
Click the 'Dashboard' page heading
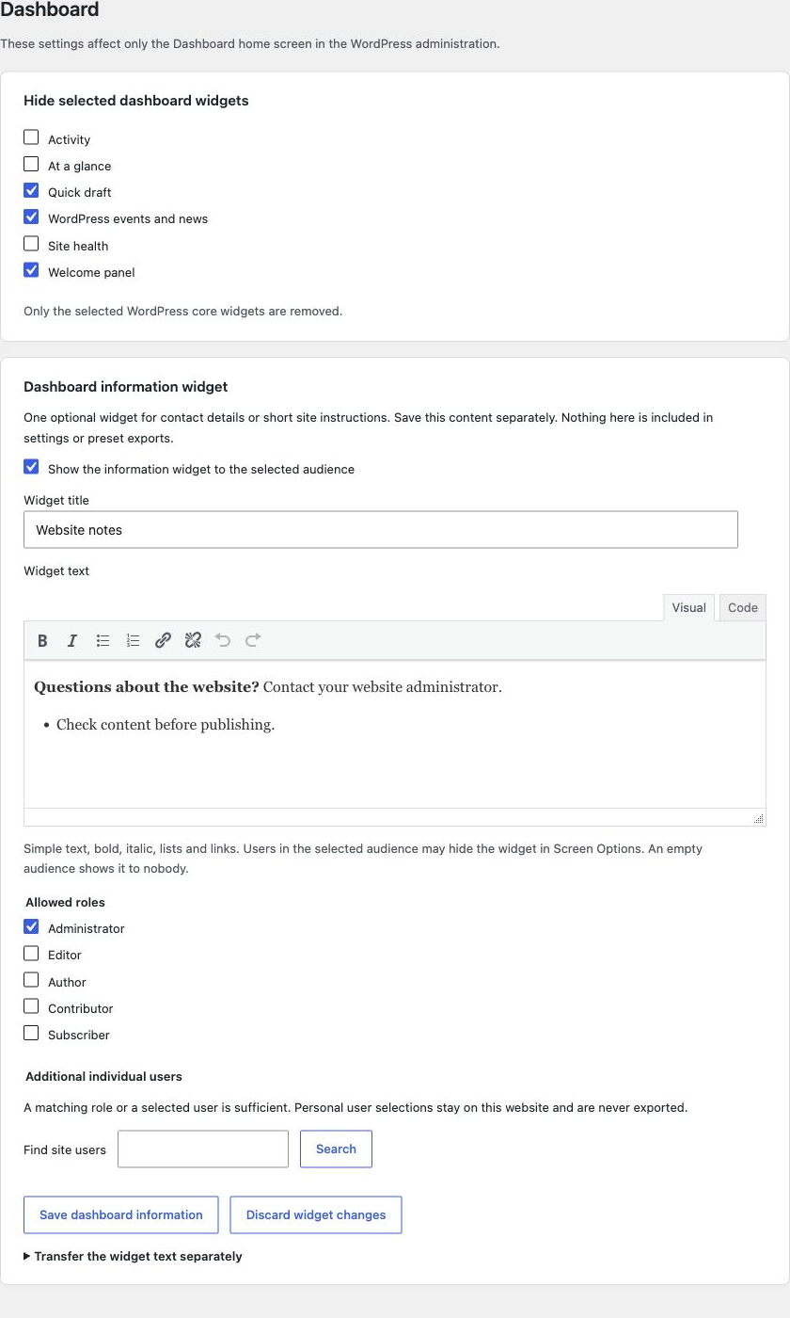(x=49, y=9)
